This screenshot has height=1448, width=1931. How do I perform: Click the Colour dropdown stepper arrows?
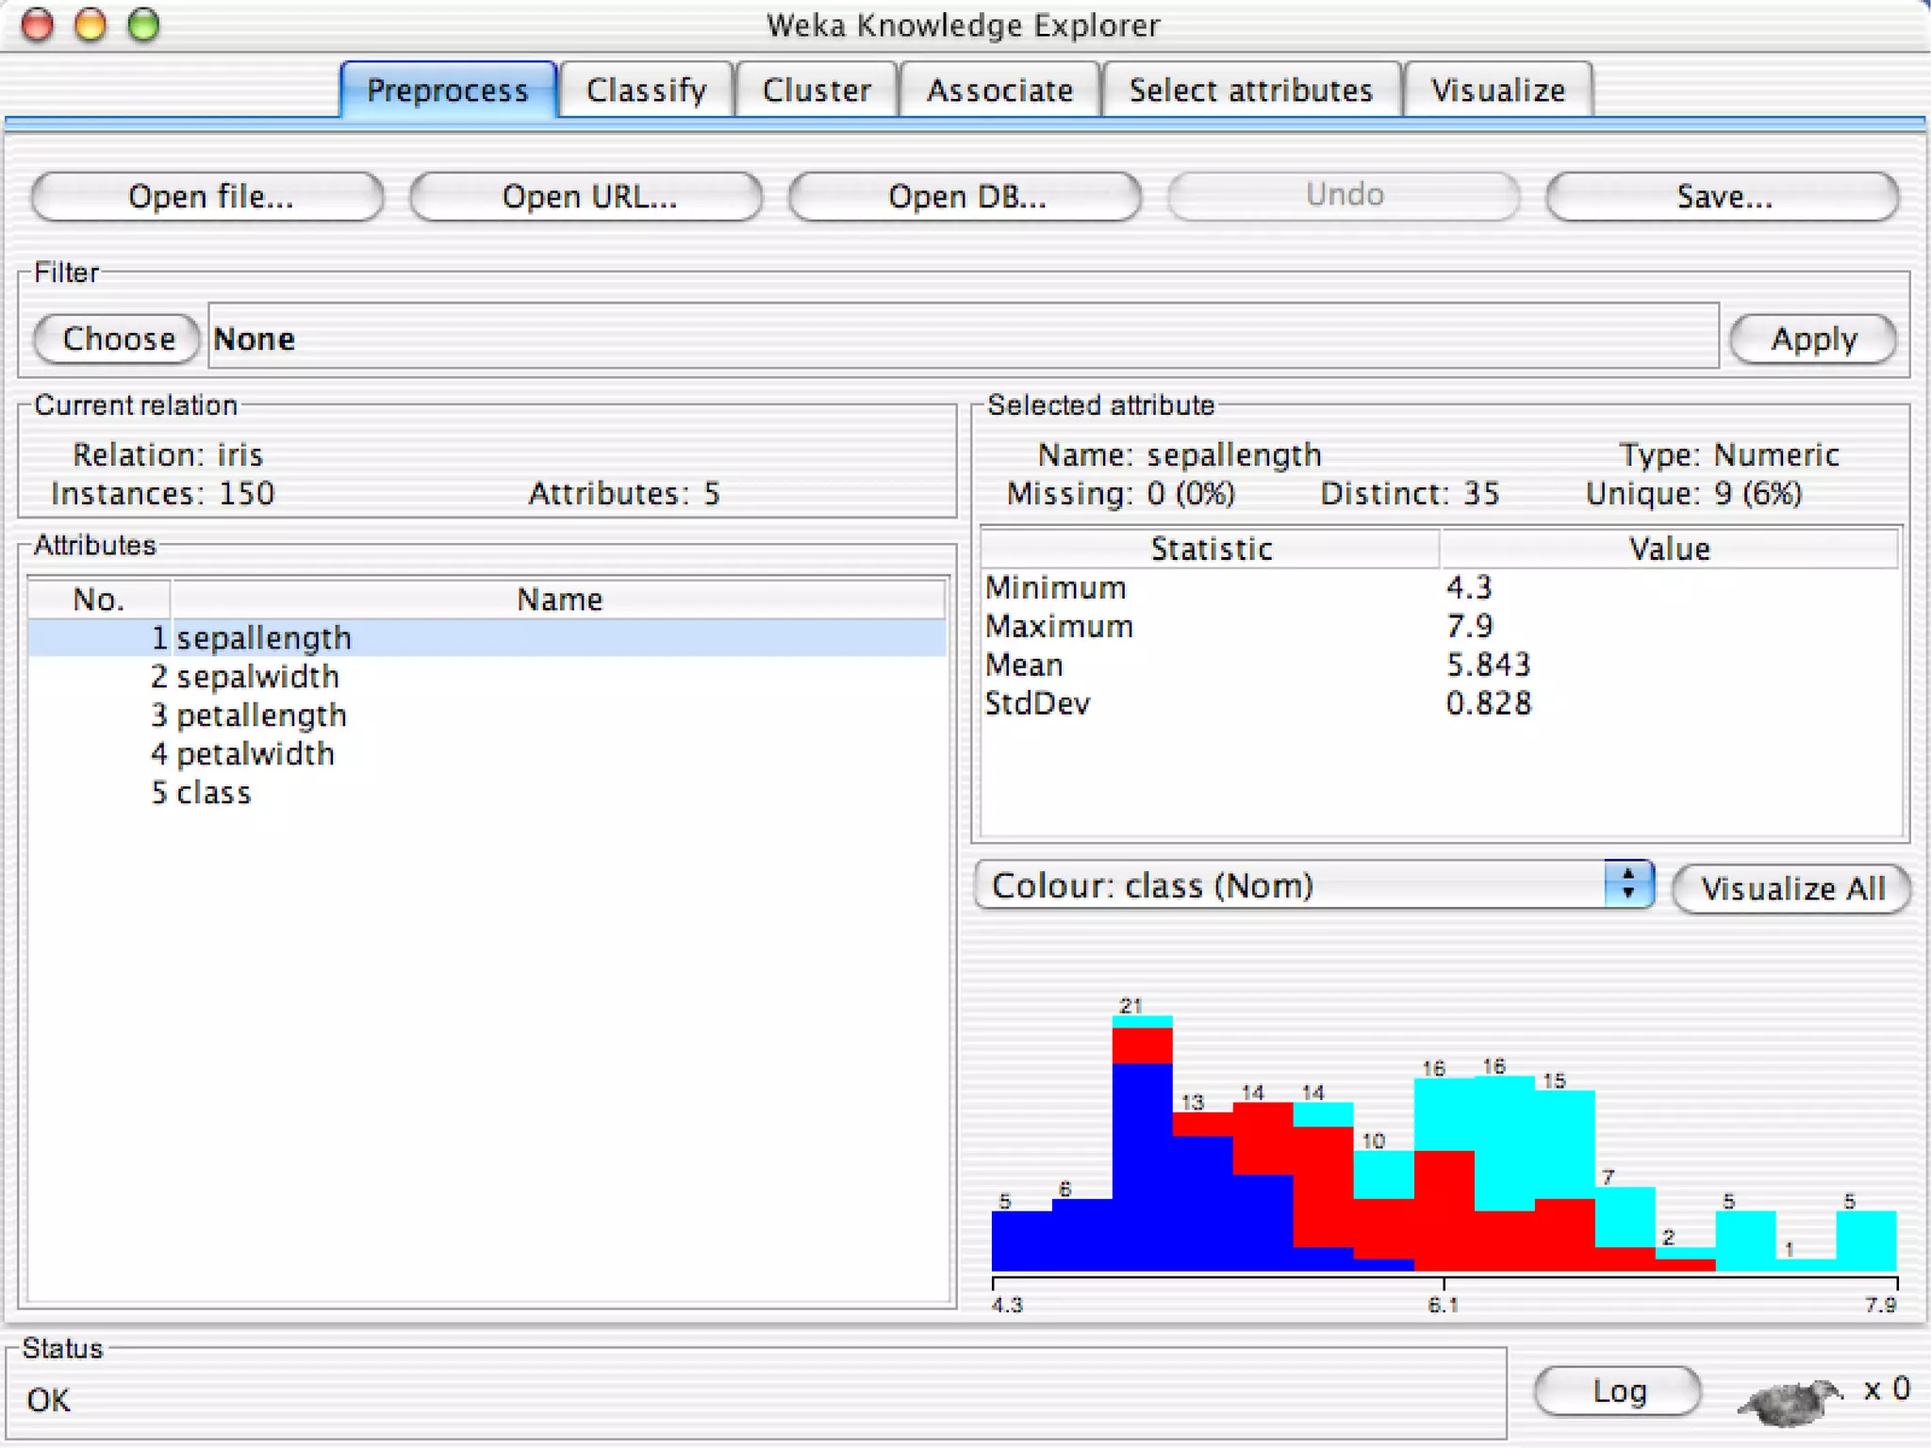(x=1628, y=885)
